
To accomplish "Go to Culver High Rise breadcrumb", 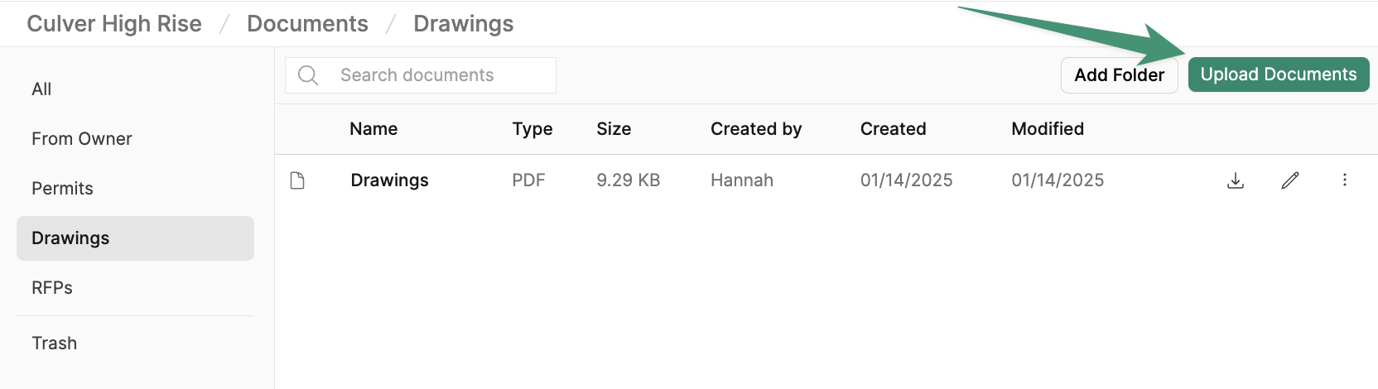I will point(114,24).
